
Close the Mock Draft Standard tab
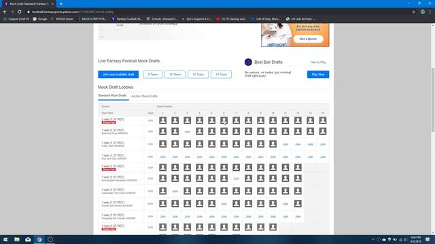[x=52, y=4]
